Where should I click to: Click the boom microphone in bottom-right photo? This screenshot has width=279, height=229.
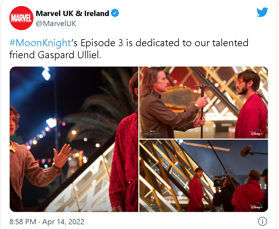click(x=246, y=150)
